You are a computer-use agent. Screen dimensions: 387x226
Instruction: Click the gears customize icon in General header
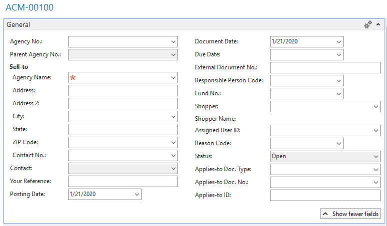pyautogui.click(x=368, y=24)
